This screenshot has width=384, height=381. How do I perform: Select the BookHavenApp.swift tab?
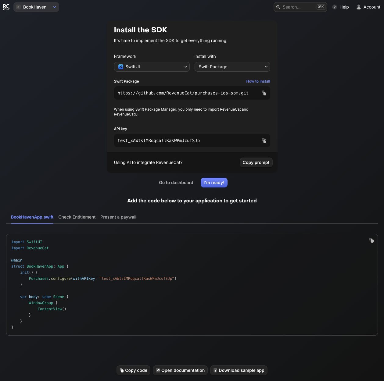coord(32,217)
